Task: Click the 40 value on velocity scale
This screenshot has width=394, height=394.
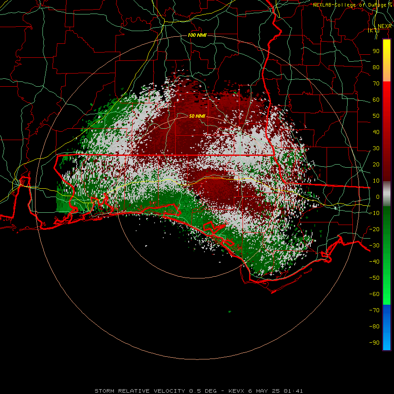Action: [376, 132]
